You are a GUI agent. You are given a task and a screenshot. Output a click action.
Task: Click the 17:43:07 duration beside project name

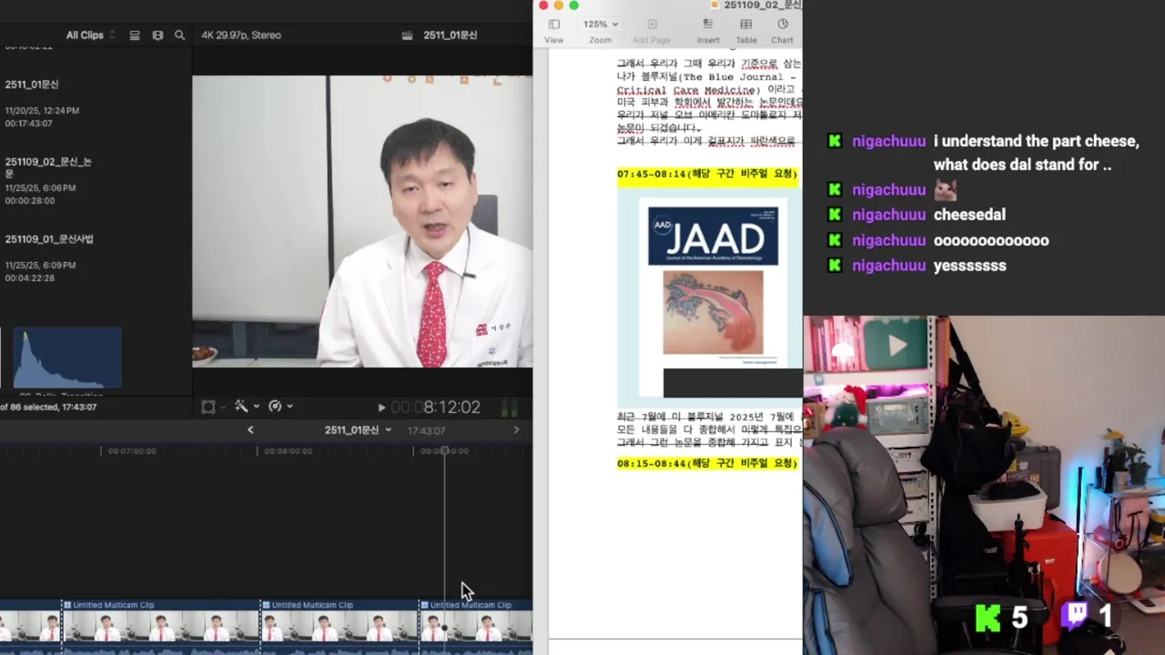(426, 430)
